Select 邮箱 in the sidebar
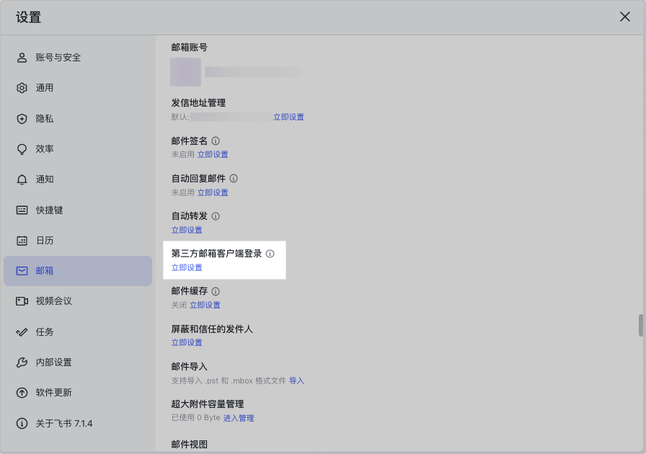This screenshot has height=454, width=646. pyautogui.click(x=78, y=271)
